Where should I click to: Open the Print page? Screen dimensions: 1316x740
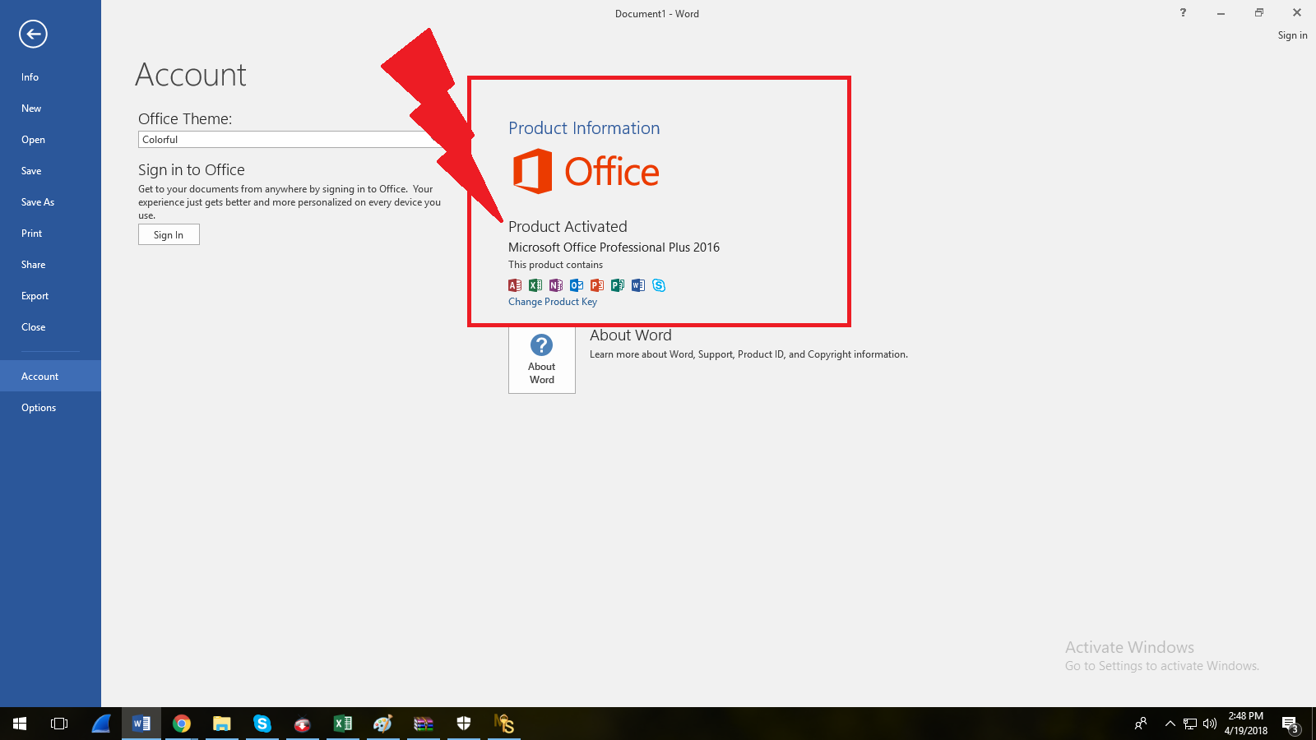(50, 234)
